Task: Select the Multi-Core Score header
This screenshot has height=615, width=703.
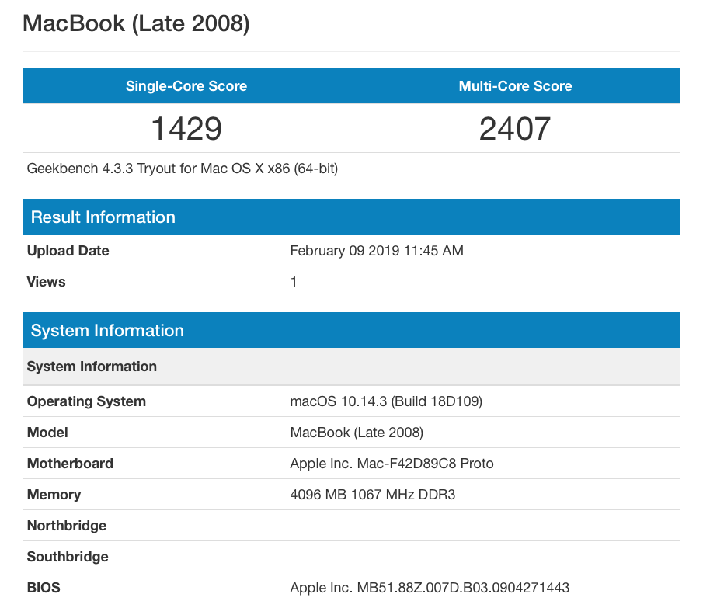Action: click(515, 85)
